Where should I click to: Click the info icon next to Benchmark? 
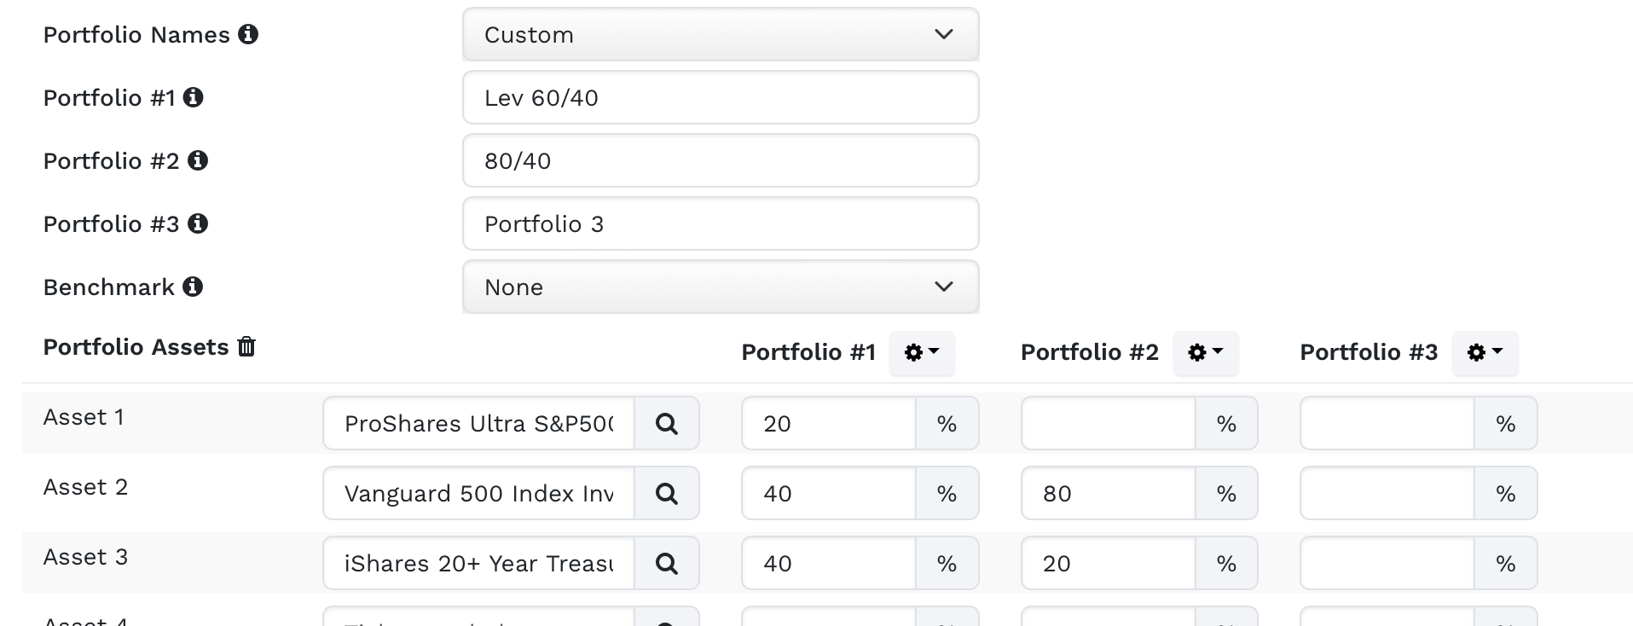193,287
